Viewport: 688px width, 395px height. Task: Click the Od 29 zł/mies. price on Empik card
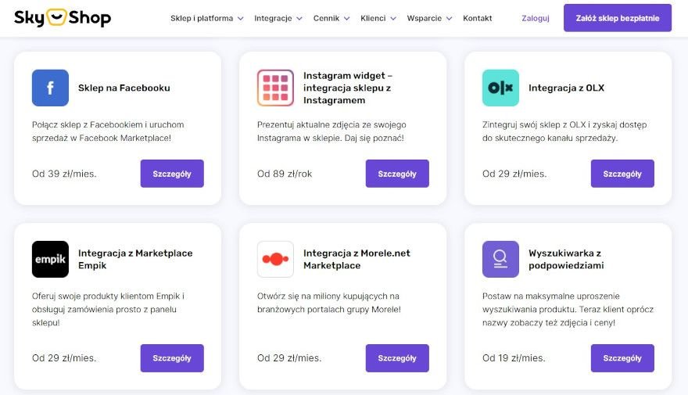[64, 358]
